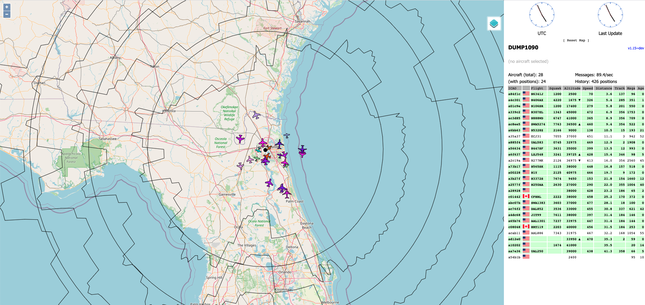
Task: Click the UTC analog clock
Action: [542, 15]
